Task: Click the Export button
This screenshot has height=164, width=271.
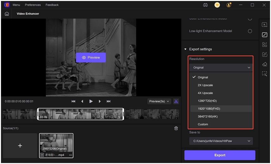Action: point(220,155)
